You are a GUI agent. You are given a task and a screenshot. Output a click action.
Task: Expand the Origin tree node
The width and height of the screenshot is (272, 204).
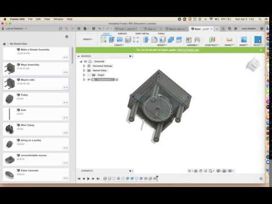pos(84,75)
